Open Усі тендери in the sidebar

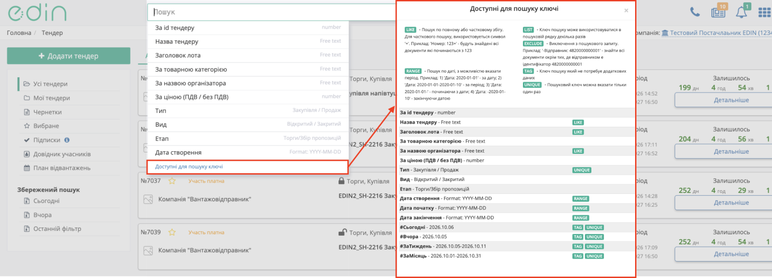tap(50, 84)
